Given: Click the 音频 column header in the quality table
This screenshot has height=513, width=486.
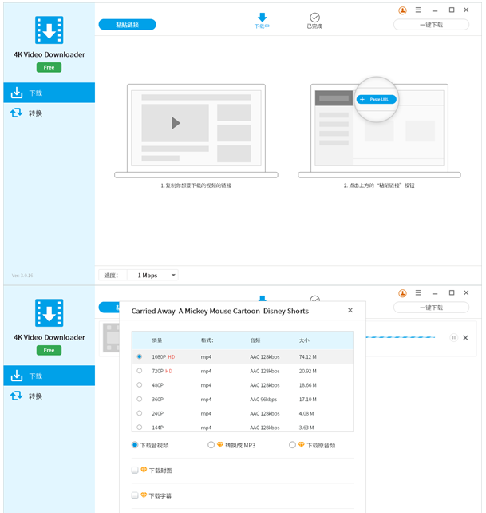Looking at the screenshot, I should (x=255, y=340).
